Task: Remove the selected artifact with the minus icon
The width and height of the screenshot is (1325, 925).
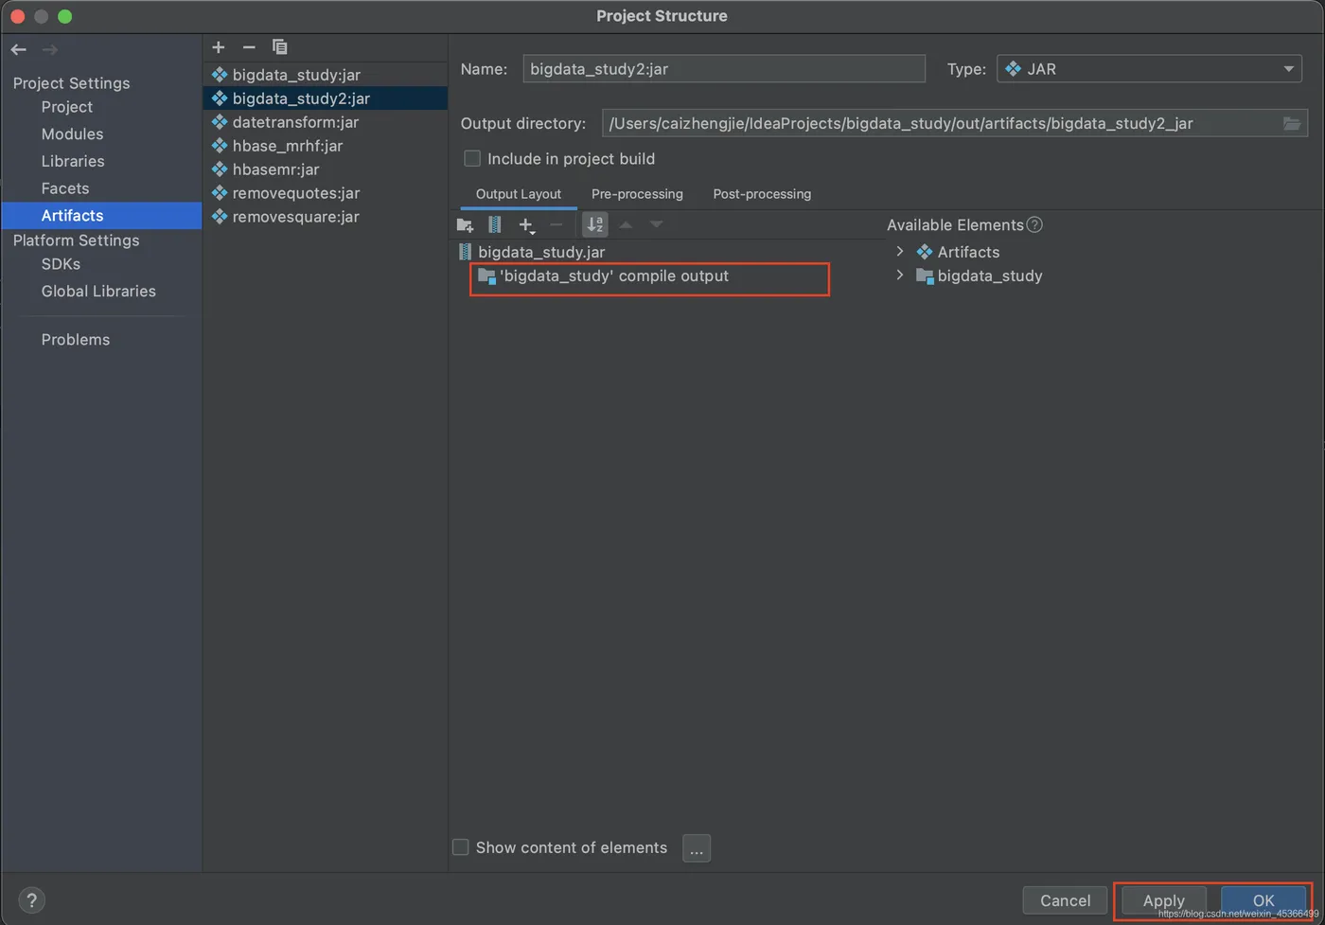Action: pos(249,46)
